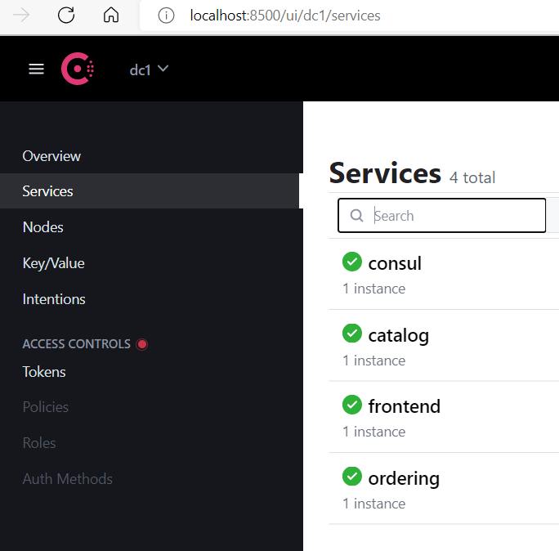Viewport: 559px width, 551px height.
Task: Click the red Access Controls status dot
Action: pyautogui.click(x=142, y=344)
